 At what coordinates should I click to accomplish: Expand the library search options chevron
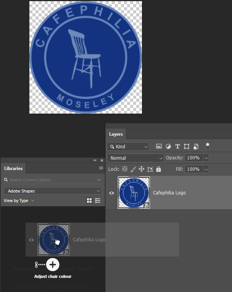(99, 180)
